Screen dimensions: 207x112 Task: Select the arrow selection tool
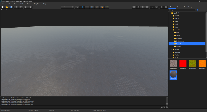tap(77, 7)
